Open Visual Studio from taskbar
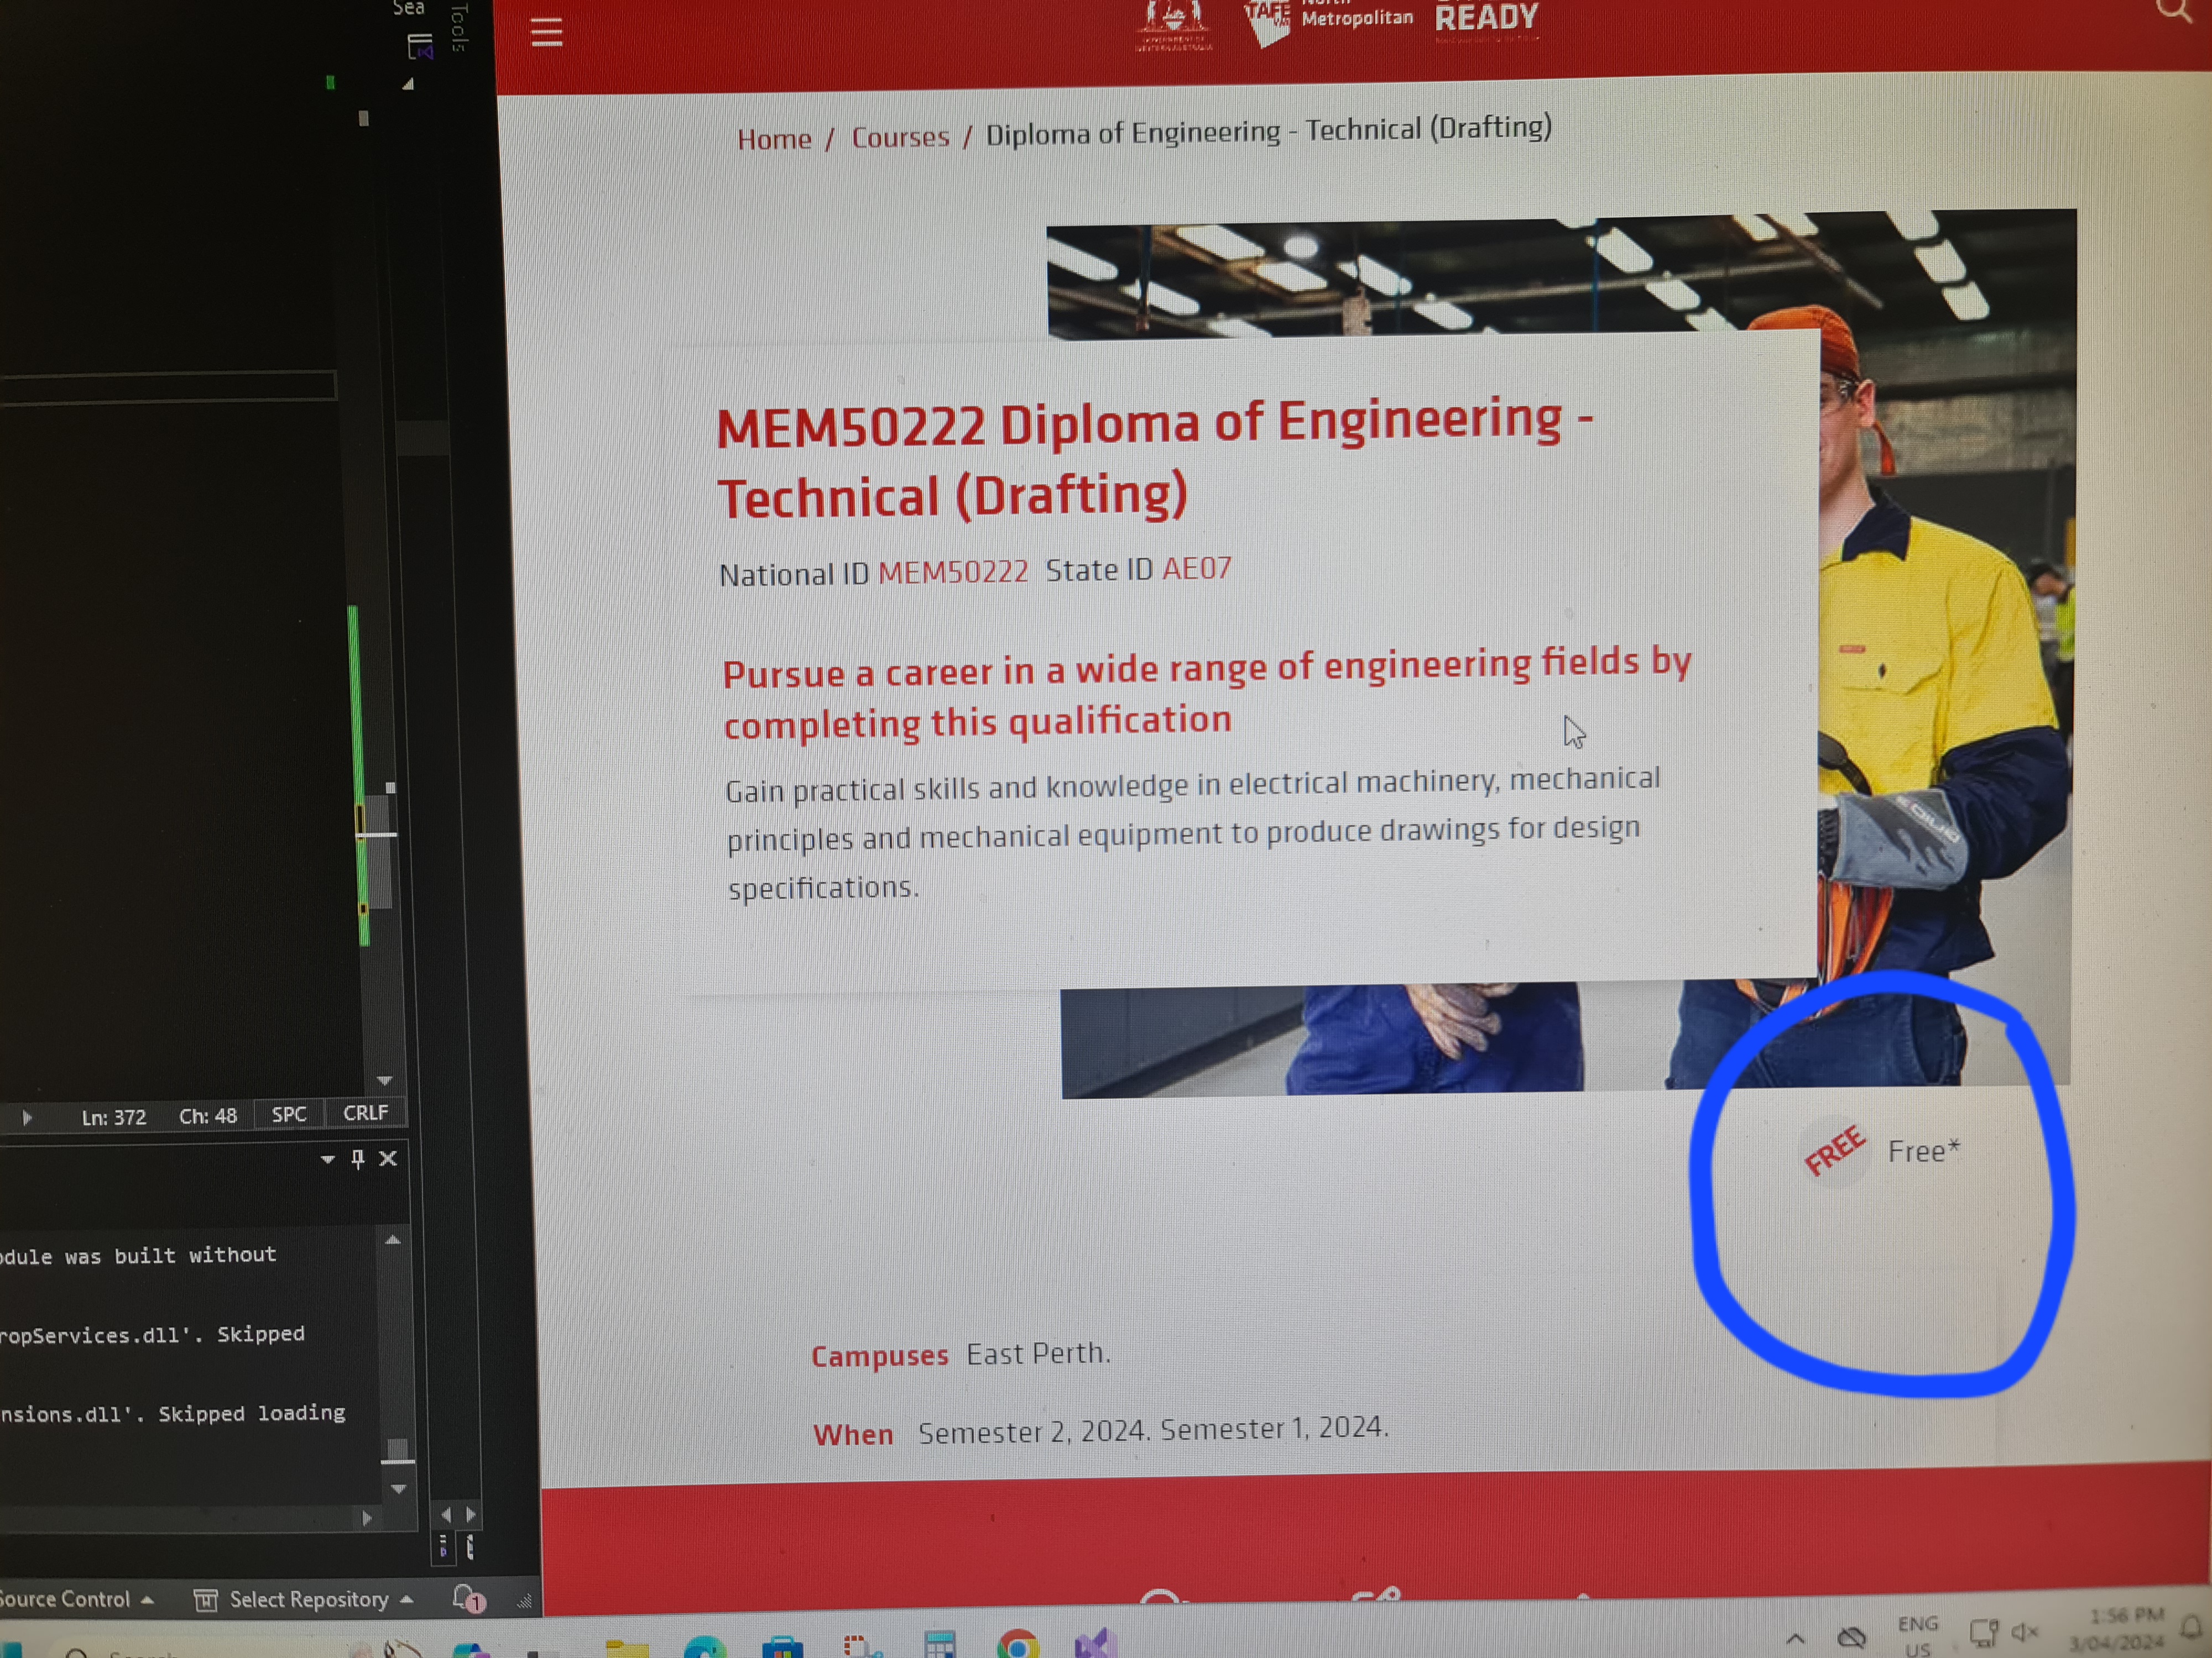The height and width of the screenshot is (1658, 2212). pos(1095,1643)
